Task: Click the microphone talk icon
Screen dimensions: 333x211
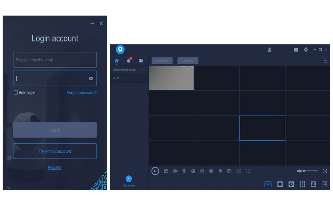Action: coord(184,171)
